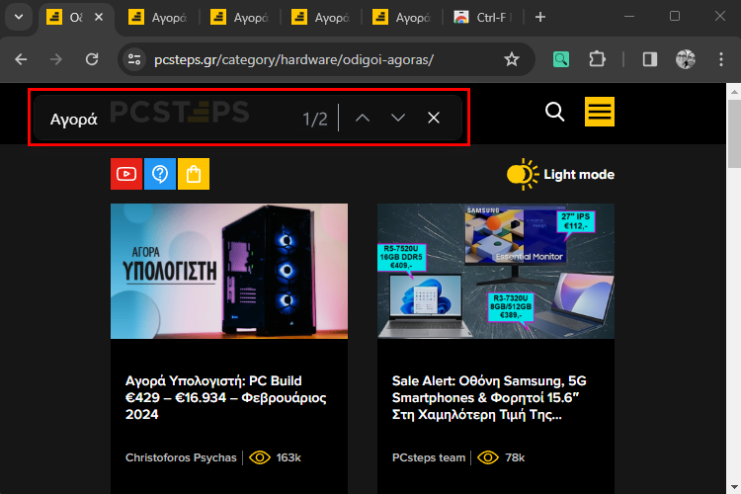Maximize the browser window
Image resolution: width=741 pixels, height=494 pixels.
(675, 17)
